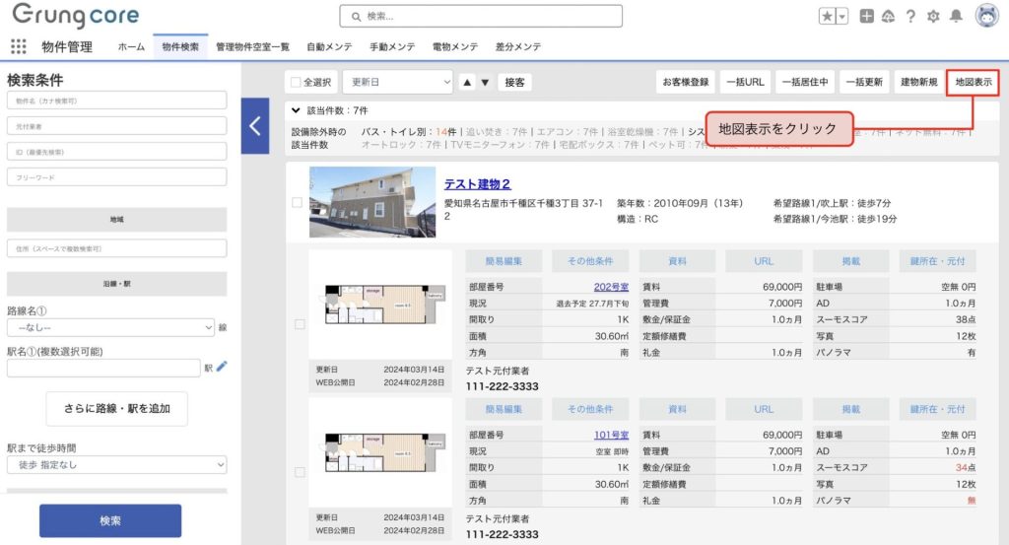
Task: Click the plus global actions icon
Action: [866, 16]
